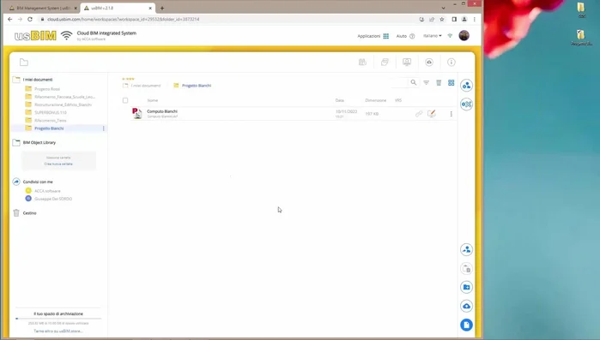The image size is (600, 340).
Task: Click the cloud upload round icon
Action: pos(466,306)
